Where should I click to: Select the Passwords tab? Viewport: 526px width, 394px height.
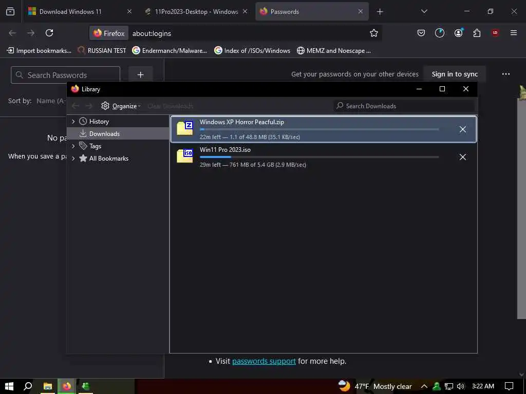tap(312, 11)
